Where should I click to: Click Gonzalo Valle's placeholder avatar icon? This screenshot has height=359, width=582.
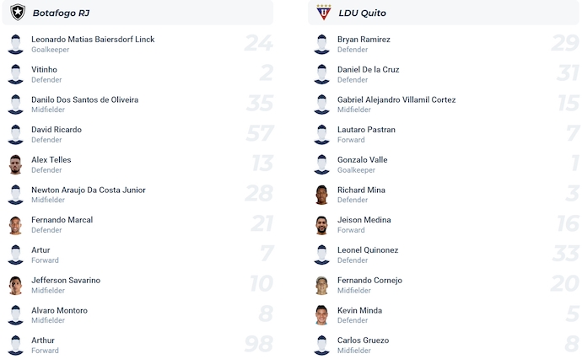tap(321, 164)
